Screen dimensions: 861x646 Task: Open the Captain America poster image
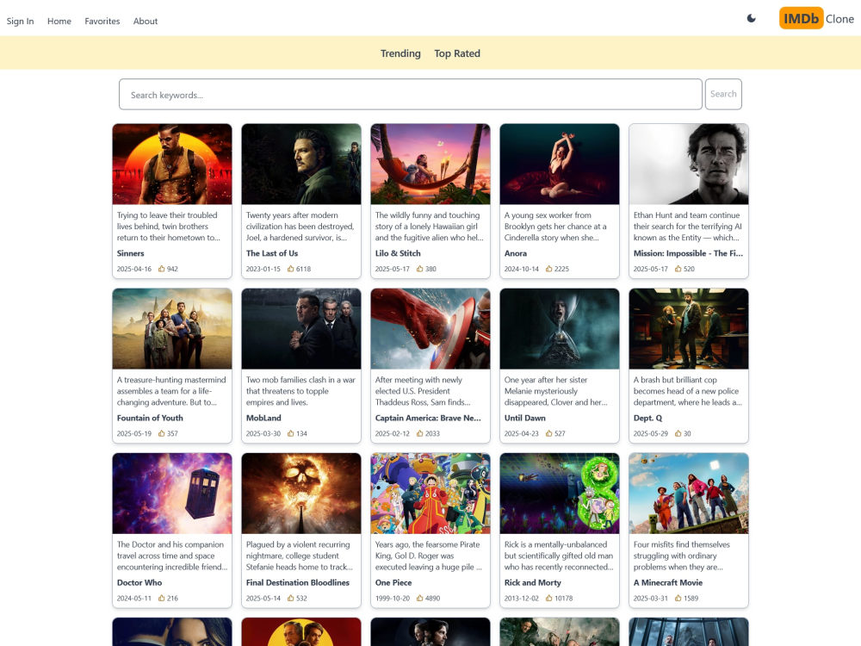430,329
